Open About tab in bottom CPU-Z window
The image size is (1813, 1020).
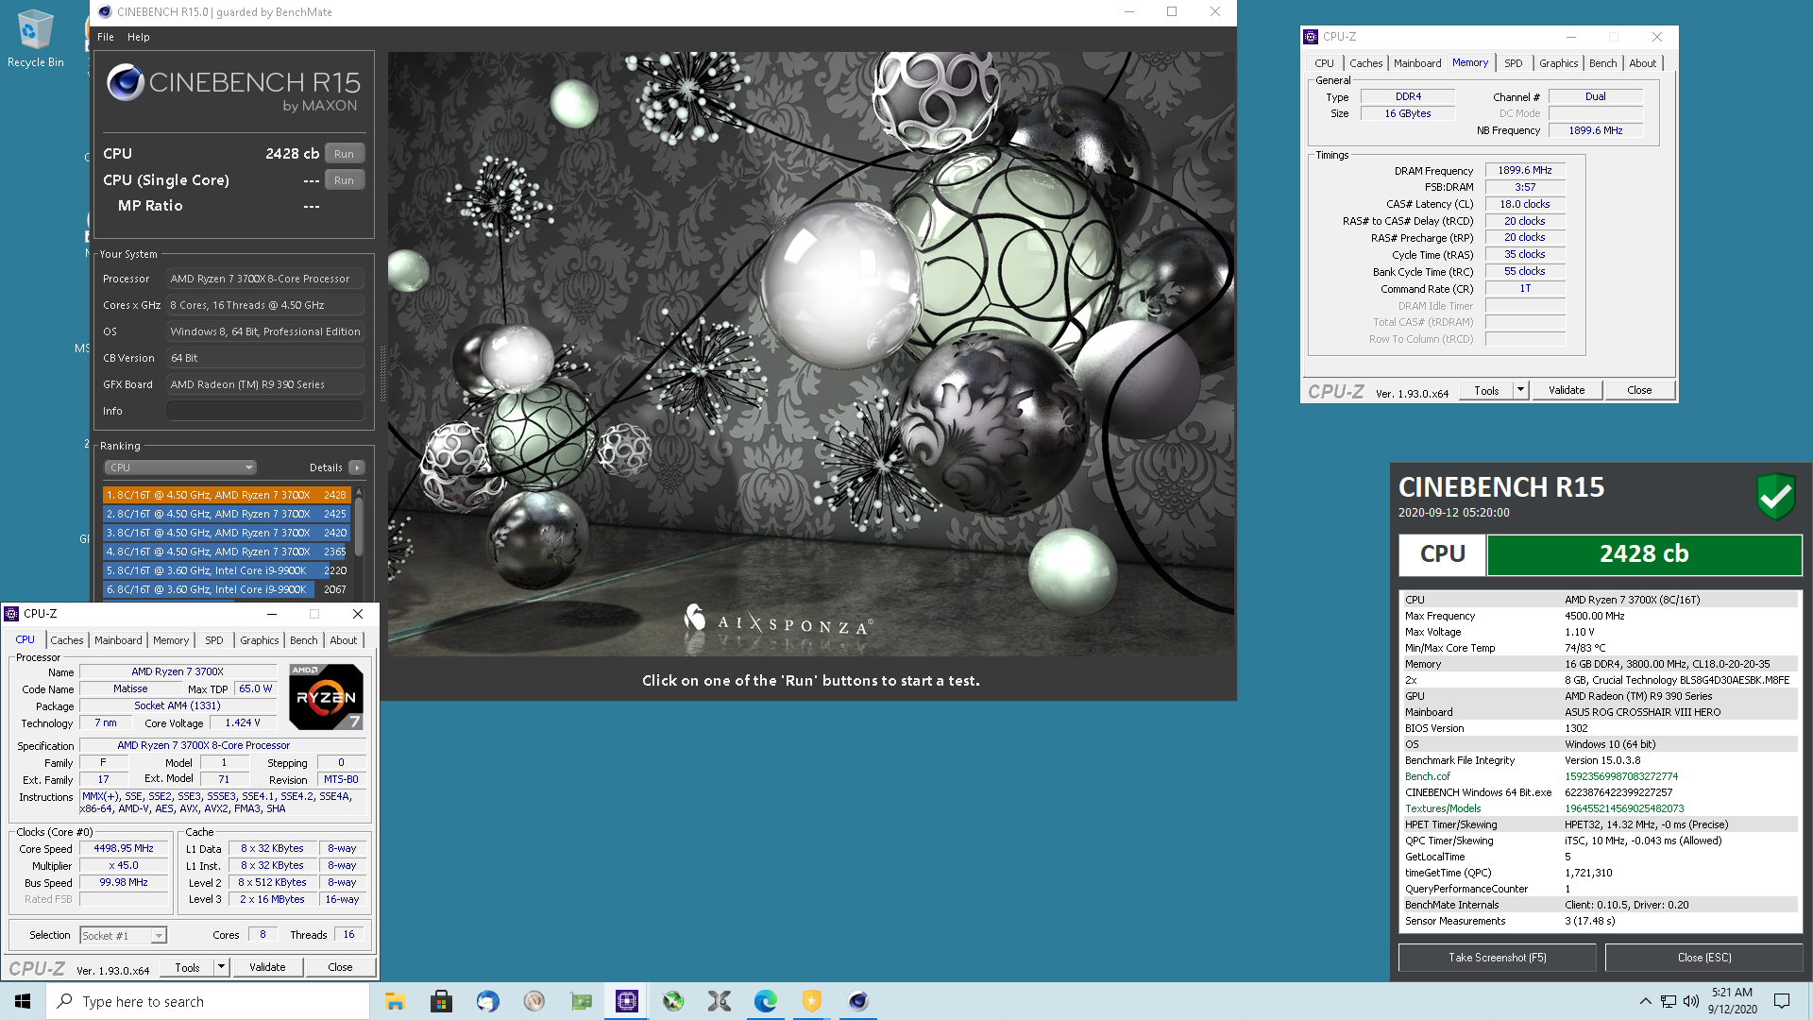tap(344, 640)
